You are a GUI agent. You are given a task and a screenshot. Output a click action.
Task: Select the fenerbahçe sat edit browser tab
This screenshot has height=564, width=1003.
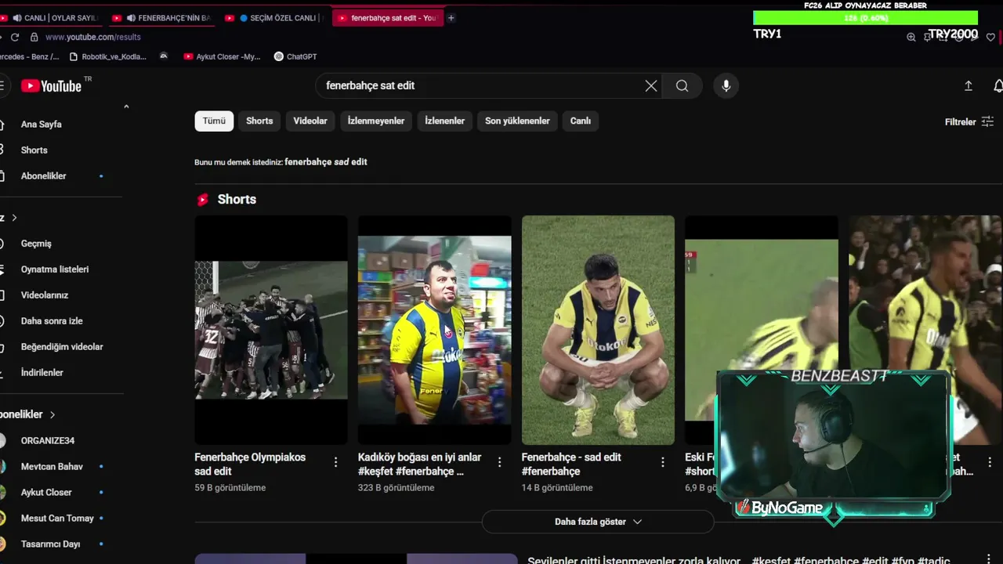point(388,17)
